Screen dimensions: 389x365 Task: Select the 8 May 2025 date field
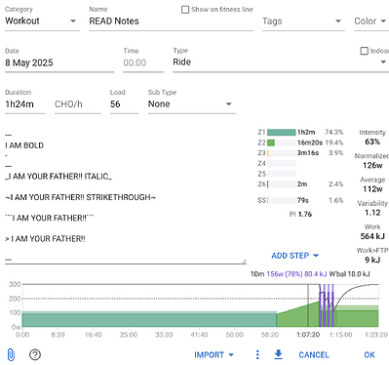pyautogui.click(x=59, y=62)
